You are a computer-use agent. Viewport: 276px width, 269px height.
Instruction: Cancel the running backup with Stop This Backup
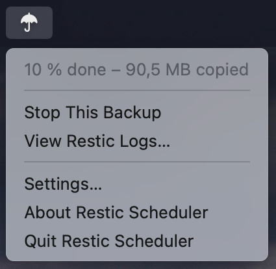coord(137,112)
